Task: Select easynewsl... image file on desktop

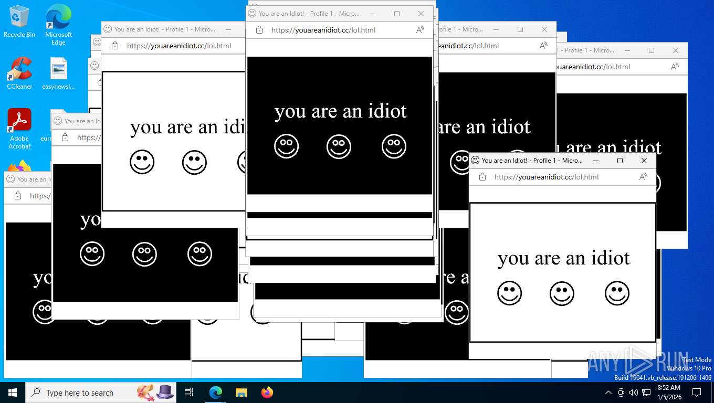Action: click(58, 73)
